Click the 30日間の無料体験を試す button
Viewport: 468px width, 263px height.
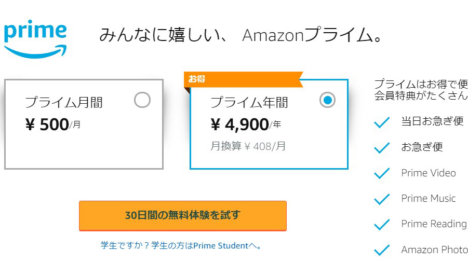point(182,215)
